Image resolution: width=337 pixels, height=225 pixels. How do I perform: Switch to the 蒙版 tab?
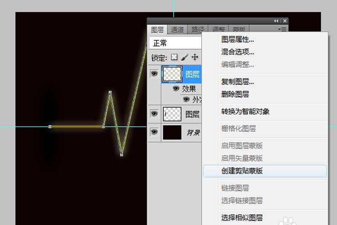(x=238, y=29)
